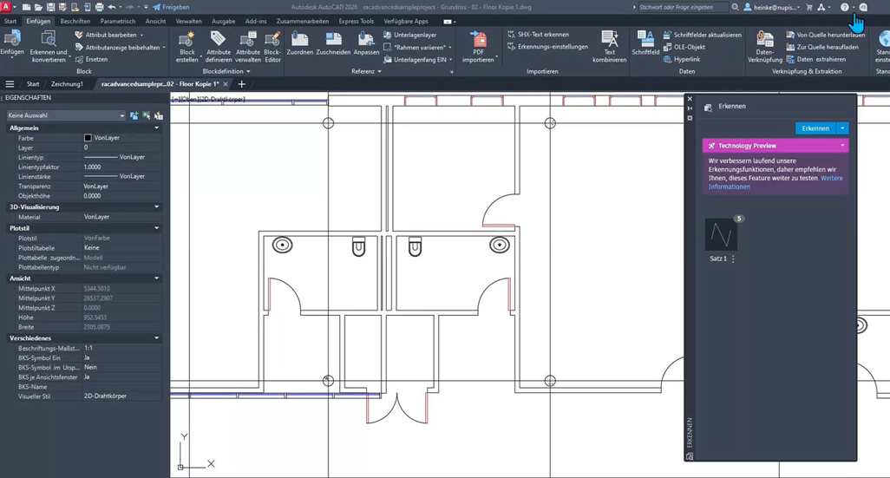This screenshot has height=478, width=890.
Task: Open the Ansicht ribbon tab
Action: [x=155, y=21]
